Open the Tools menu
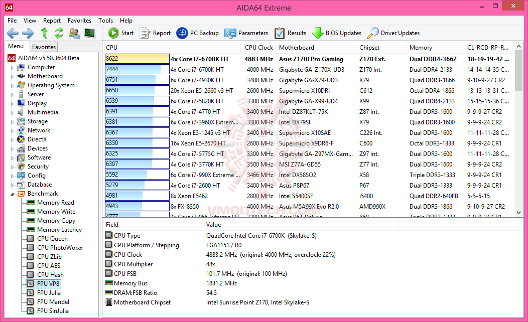528x322 pixels. tap(106, 21)
